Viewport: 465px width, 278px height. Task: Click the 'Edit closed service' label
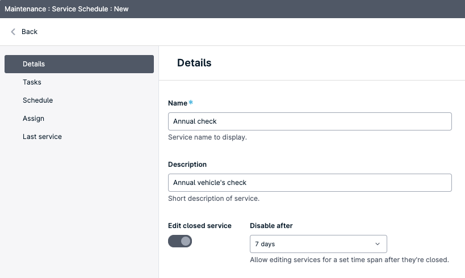pyautogui.click(x=200, y=226)
